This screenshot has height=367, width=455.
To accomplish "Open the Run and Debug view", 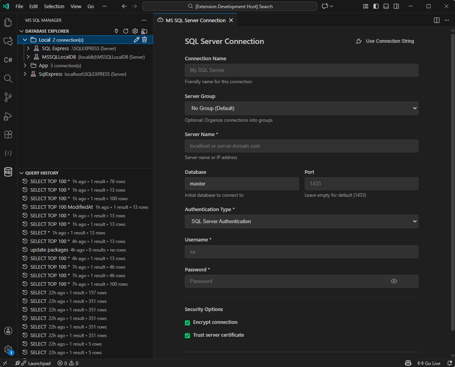I will (x=8, y=116).
